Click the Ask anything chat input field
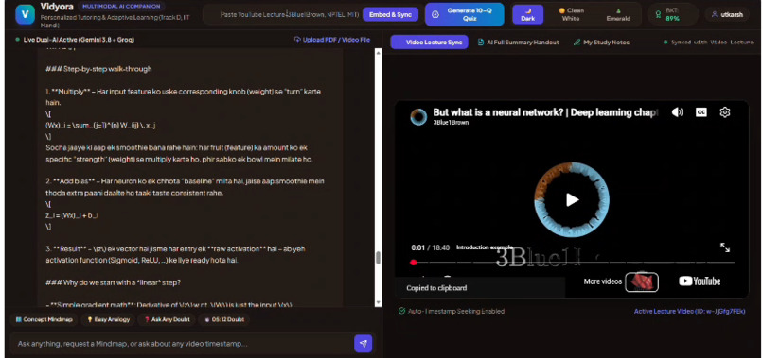The width and height of the screenshot is (763, 358). coord(183,344)
